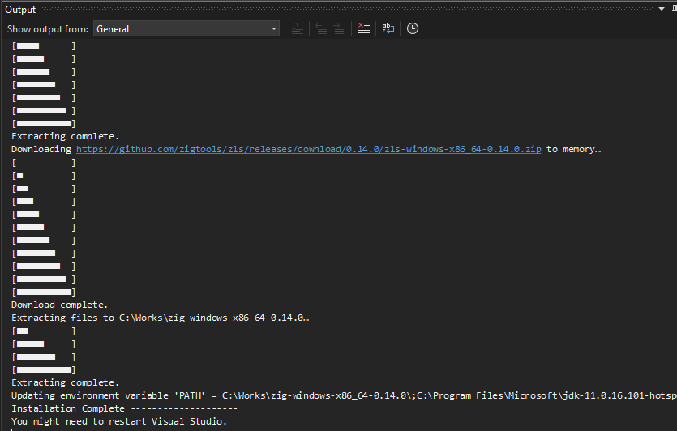Click the Updating environment variable PATH line
Viewport: 677px width, 431px height.
point(341,395)
